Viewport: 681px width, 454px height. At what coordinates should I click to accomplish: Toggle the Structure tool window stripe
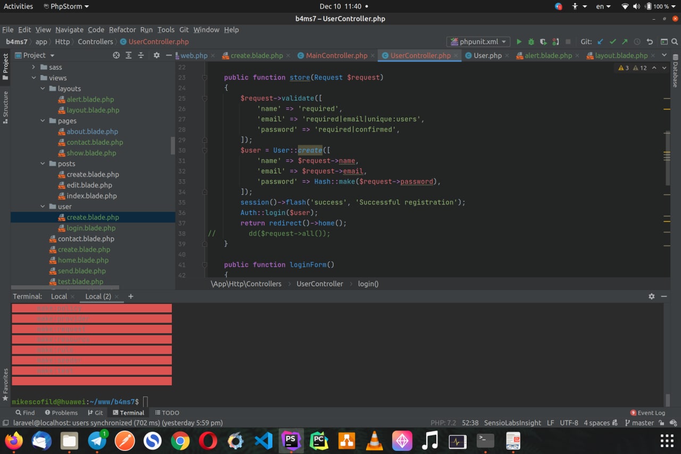pos(5,107)
